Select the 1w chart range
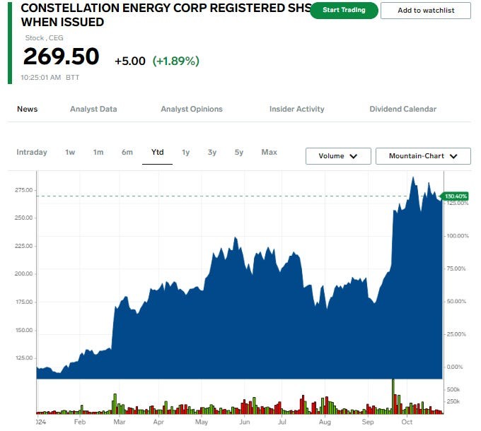The width and height of the screenshot is (481, 431). coord(70,152)
